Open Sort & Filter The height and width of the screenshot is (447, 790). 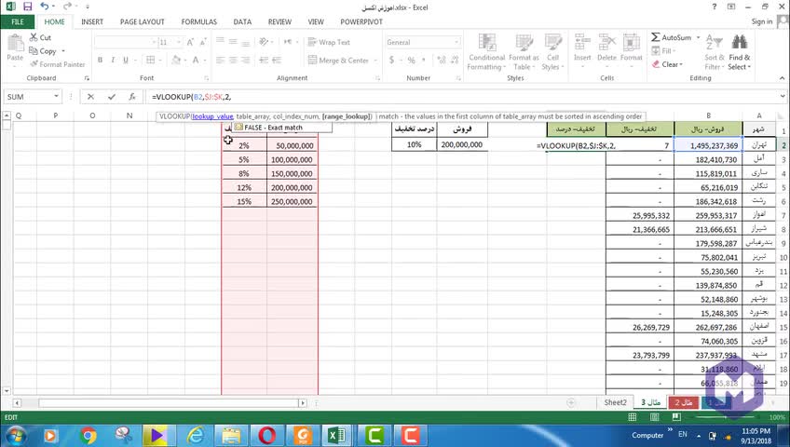715,52
